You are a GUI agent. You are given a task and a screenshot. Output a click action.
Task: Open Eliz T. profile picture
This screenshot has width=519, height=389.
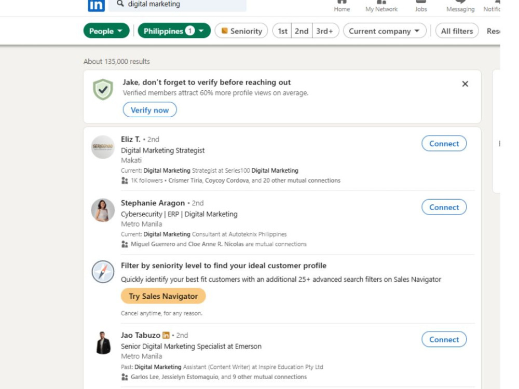(x=103, y=147)
